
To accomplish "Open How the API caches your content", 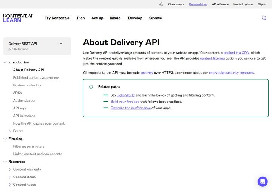I will (x=39, y=123).
